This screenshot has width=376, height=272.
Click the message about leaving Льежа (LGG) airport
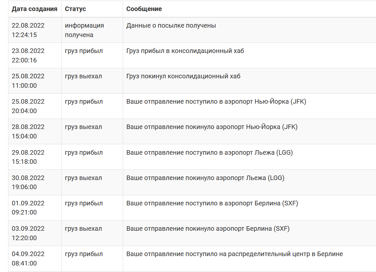tap(205, 178)
